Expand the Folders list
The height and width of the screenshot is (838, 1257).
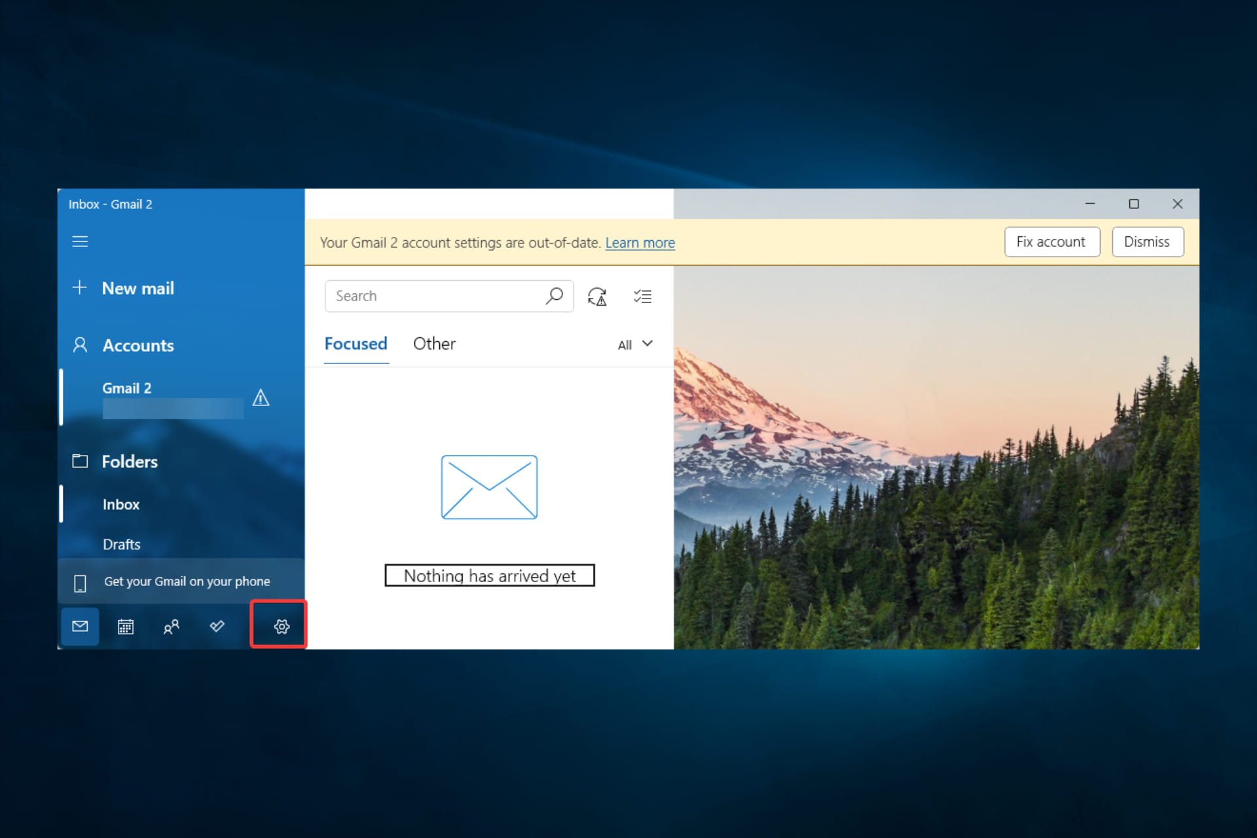(x=130, y=462)
